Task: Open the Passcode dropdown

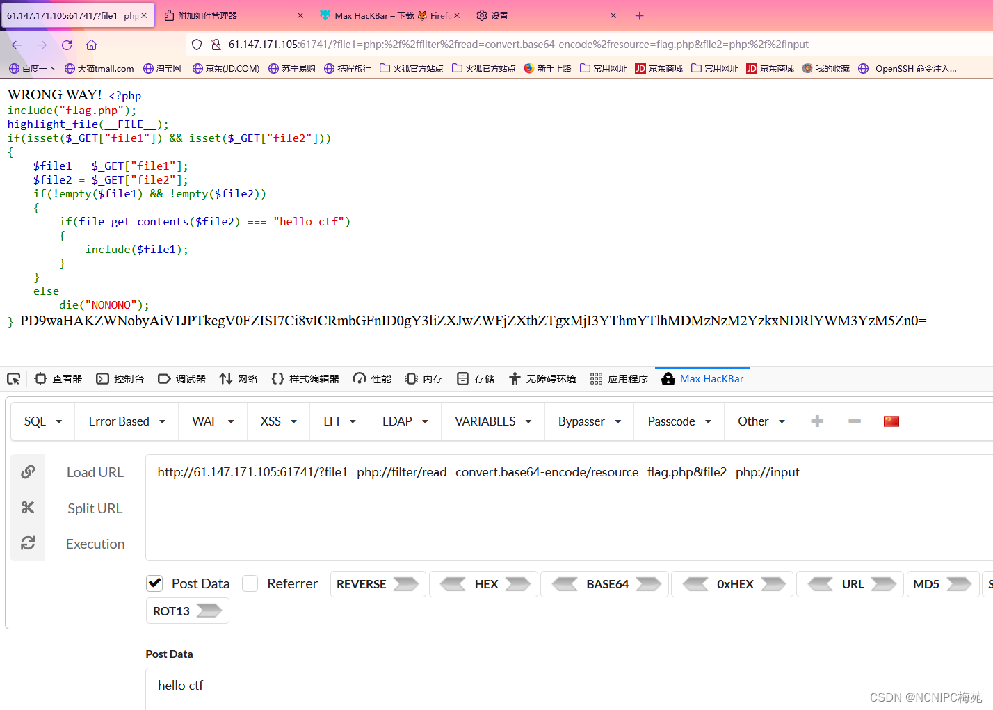Action: [679, 421]
